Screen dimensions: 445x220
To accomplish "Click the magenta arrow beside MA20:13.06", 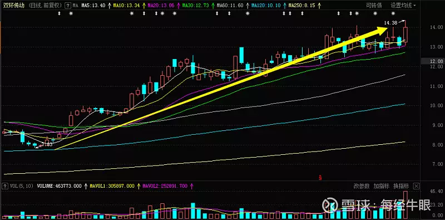I will pos(179,6).
